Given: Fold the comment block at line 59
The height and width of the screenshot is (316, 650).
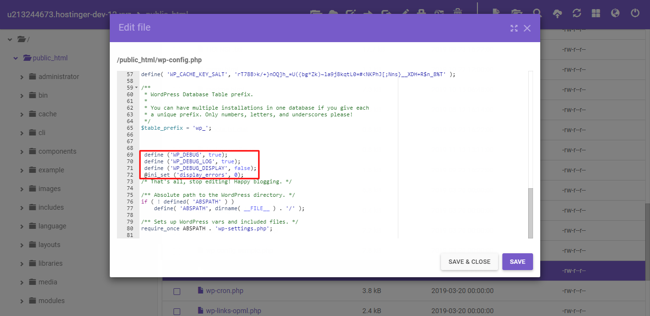Looking at the screenshot, I should point(137,88).
